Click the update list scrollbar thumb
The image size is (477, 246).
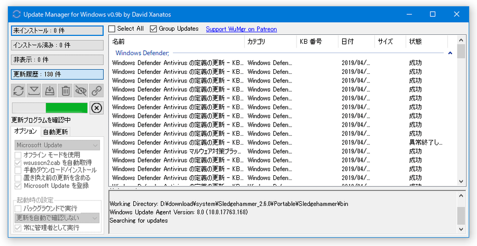pos(461,51)
